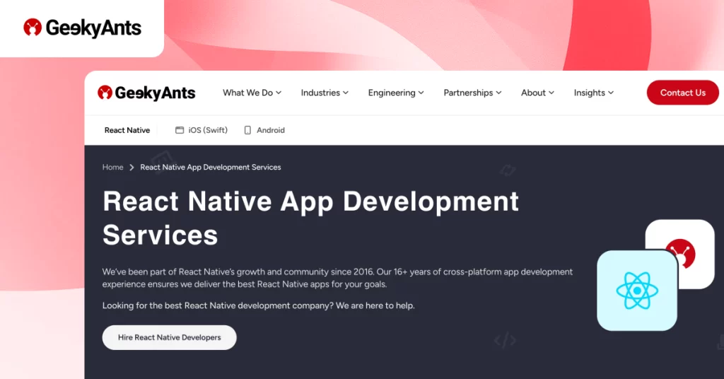Click the Android phone icon
The image size is (724, 379).
click(x=247, y=130)
